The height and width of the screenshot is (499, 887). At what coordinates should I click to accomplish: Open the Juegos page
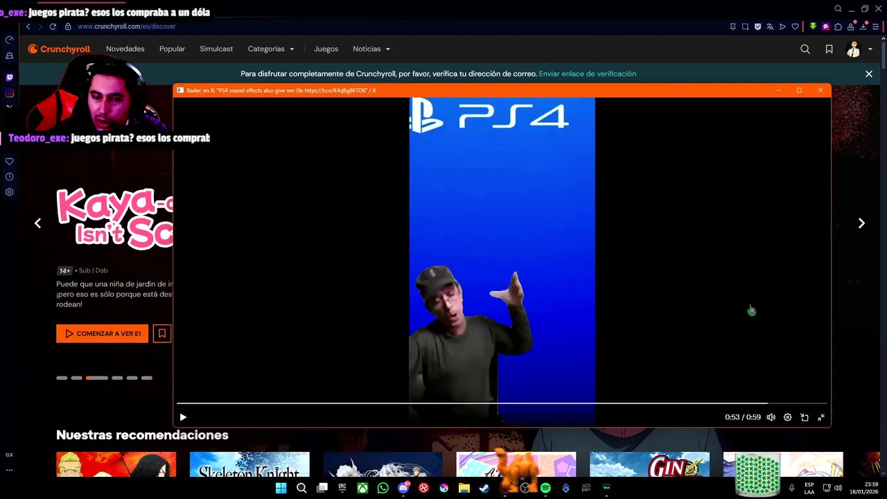pos(326,49)
